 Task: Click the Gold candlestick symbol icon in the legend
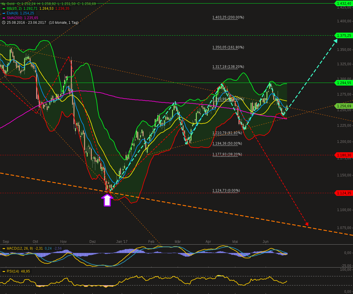tap(3, 4)
